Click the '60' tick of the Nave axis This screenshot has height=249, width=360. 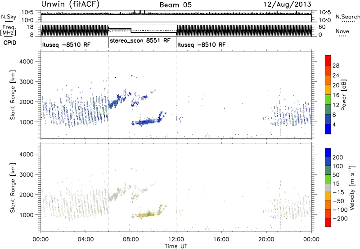322,27
